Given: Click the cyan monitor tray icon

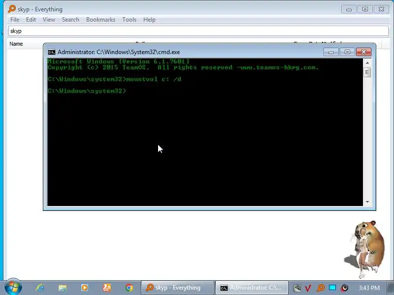Looking at the screenshot, I should point(332,288).
